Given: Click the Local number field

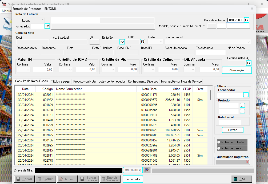Looking at the screenshot, I should pos(38,20).
